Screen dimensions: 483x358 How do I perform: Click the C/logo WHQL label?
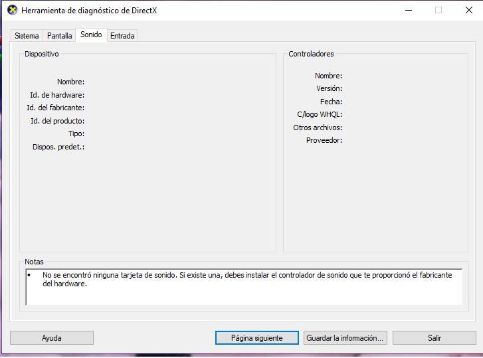point(320,114)
